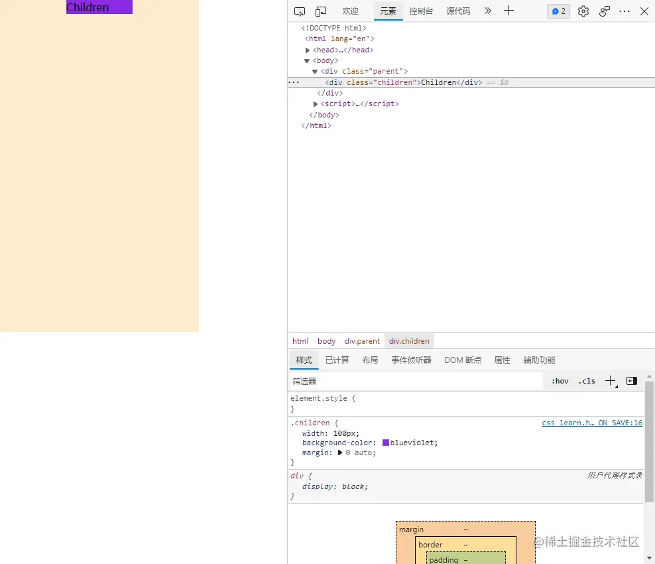This screenshot has height=564, width=655.
Task: Open the 辅助功能 accessibility tab
Action: coord(539,360)
